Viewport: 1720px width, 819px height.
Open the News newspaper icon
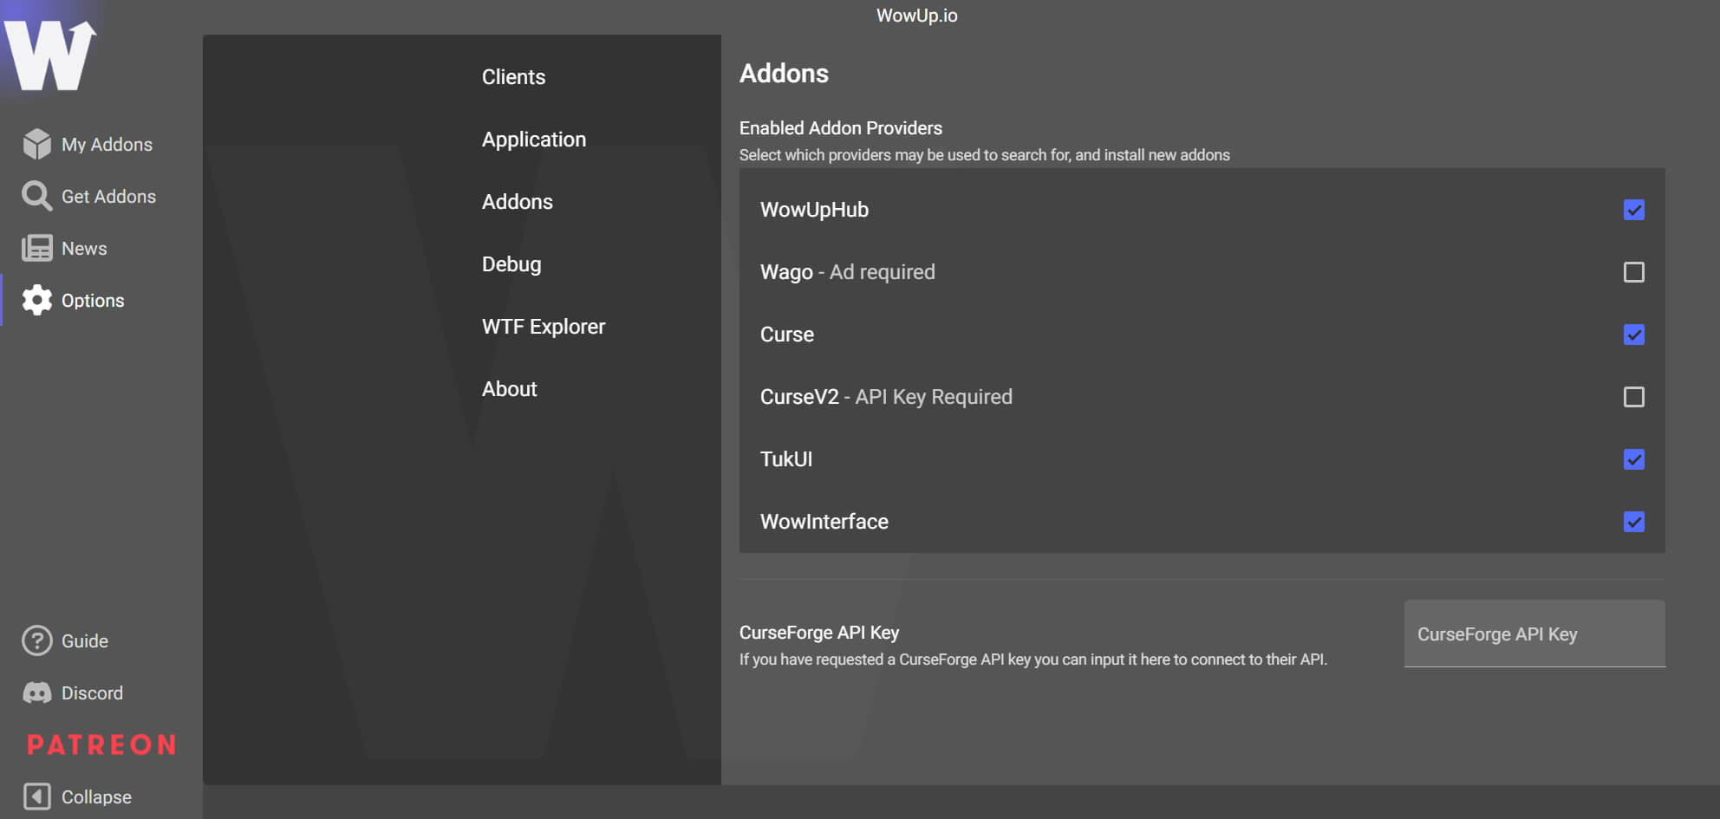(37, 248)
